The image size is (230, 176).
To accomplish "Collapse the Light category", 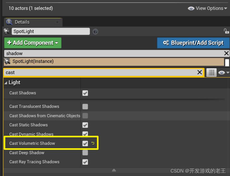I will click(x=6, y=83).
